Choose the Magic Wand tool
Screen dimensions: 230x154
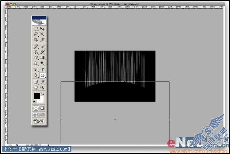pyautogui.click(x=42, y=34)
